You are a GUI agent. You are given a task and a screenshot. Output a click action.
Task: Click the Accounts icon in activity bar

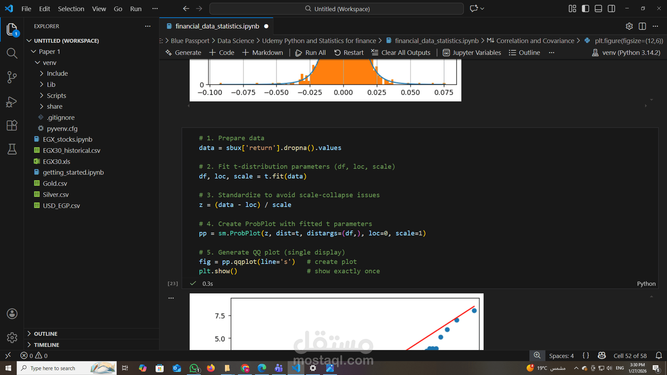(12, 314)
